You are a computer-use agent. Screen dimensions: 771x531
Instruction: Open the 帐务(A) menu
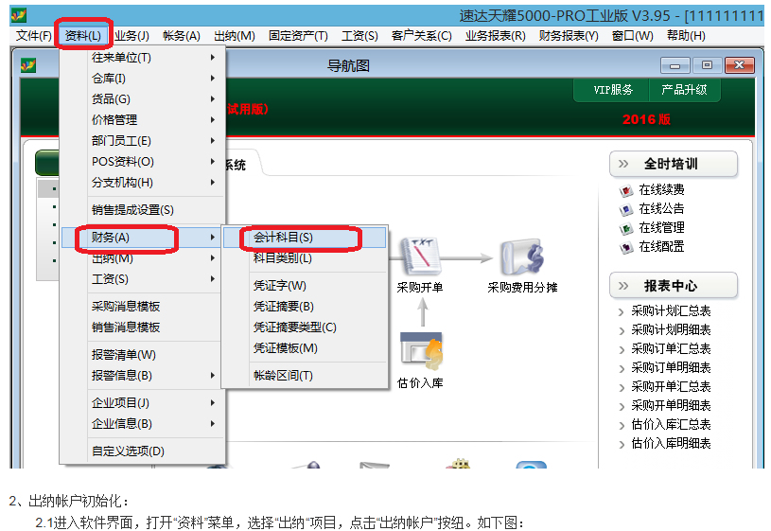point(182,36)
